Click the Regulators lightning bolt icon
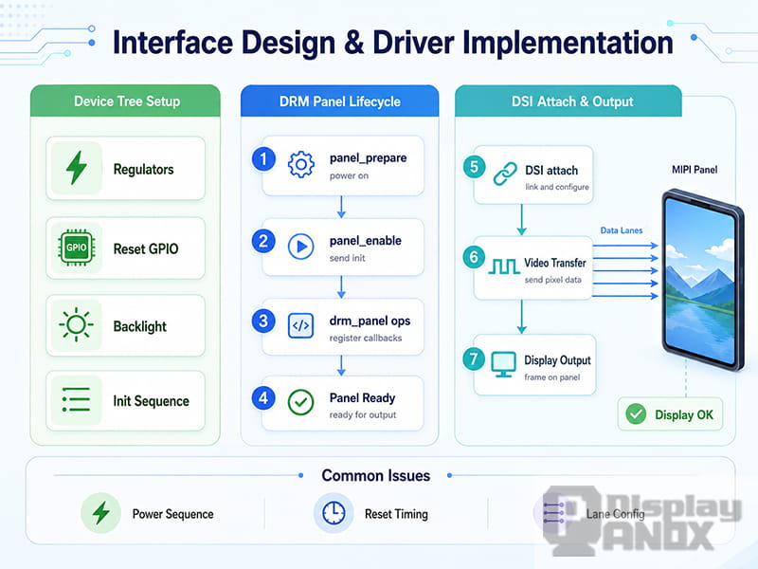The height and width of the screenshot is (569, 758). (x=77, y=168)
